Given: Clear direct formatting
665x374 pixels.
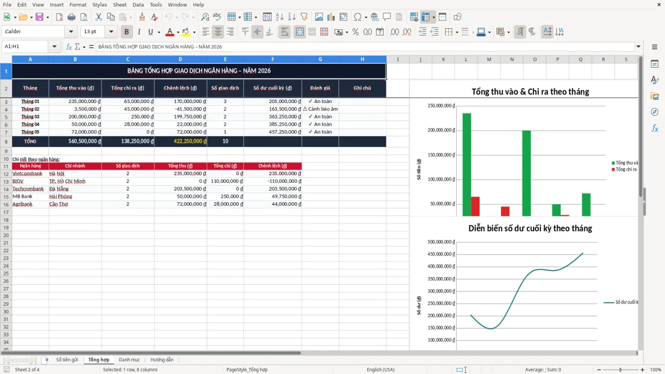Looking at the screenshot, I should [154, 17].
